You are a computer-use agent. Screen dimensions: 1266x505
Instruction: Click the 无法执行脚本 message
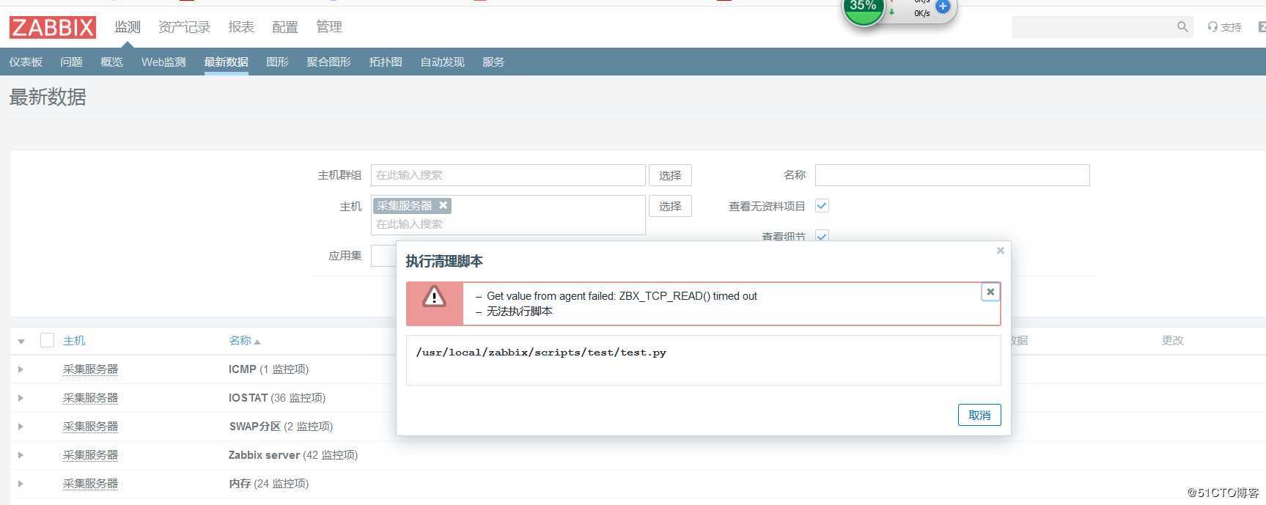(520, 312)
